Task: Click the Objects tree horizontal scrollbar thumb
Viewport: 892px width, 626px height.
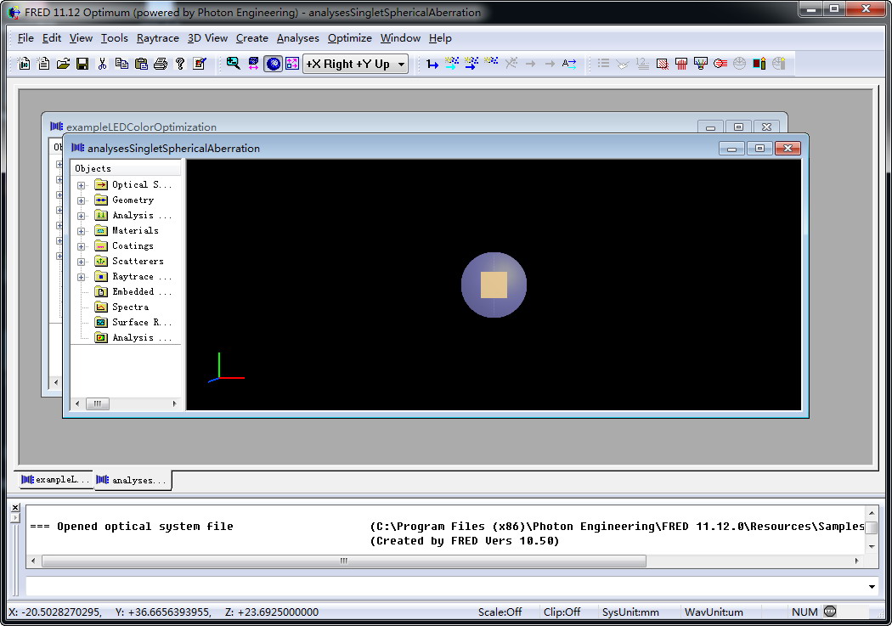Action: point(98,403)
